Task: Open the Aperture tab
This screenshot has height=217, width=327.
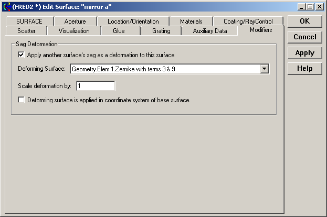Action: [75, 21]
